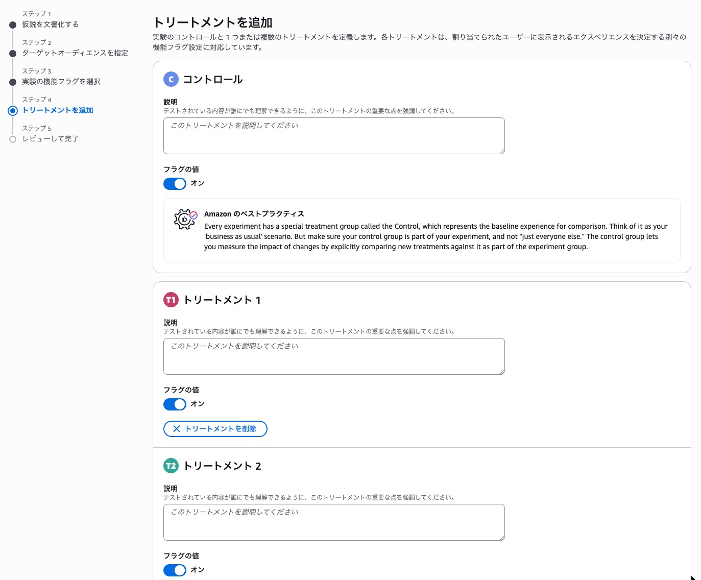Go to step 2 ターゲットオーディエンスを指定
Screen dimensions: 701x580
pos(75,53)
